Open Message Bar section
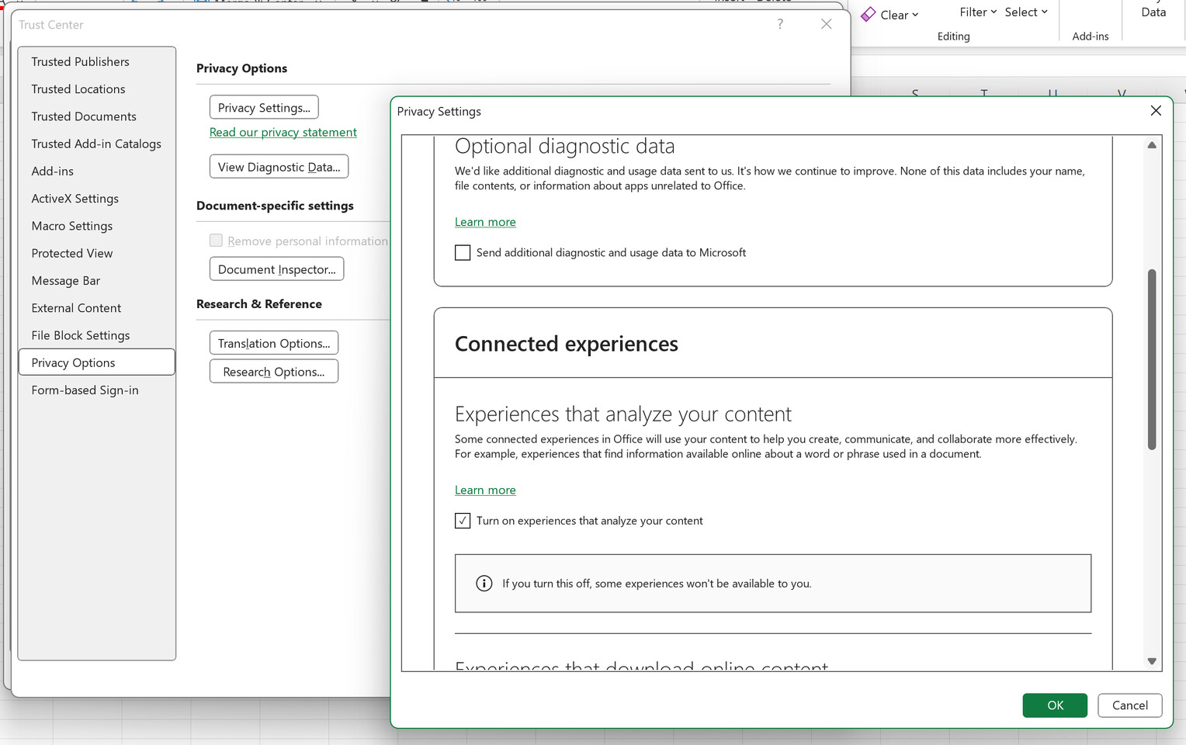The image size is (1186, 745). click(x=96, y=281)
